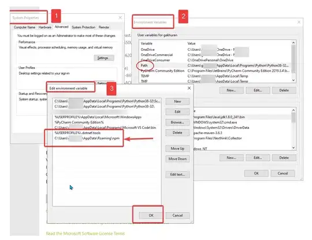Select the TMP user variable row
The image size is (312, 240).
(x=216, y=81)
